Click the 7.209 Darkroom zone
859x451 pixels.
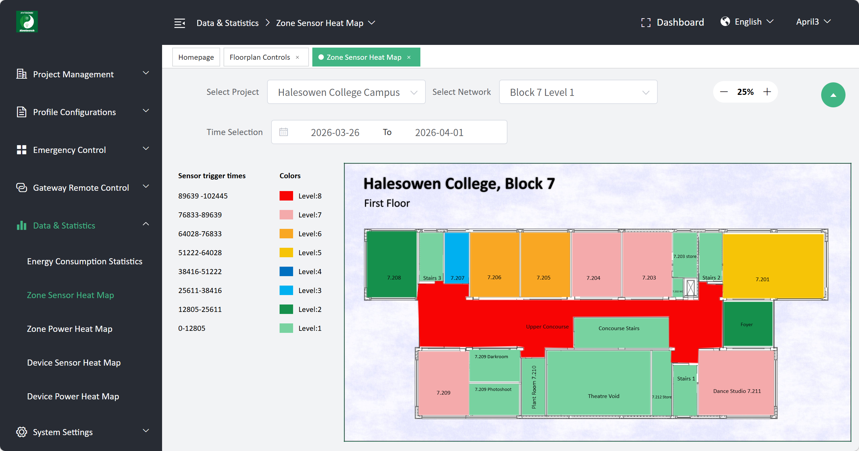pyautogui.click(x=495, y=366)
